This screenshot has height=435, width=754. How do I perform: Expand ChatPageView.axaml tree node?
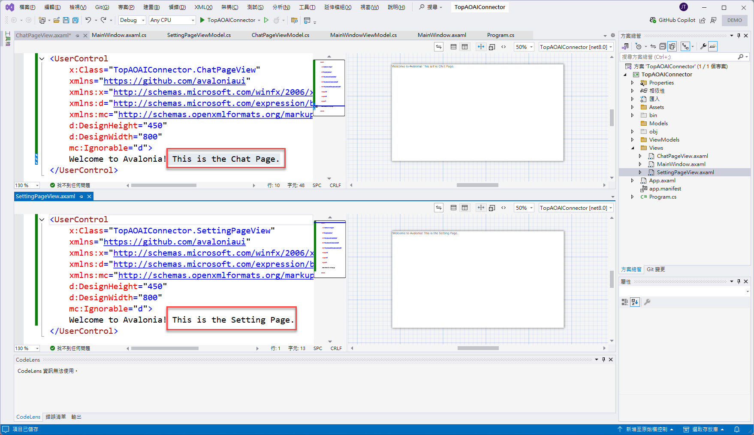point(640,156)
